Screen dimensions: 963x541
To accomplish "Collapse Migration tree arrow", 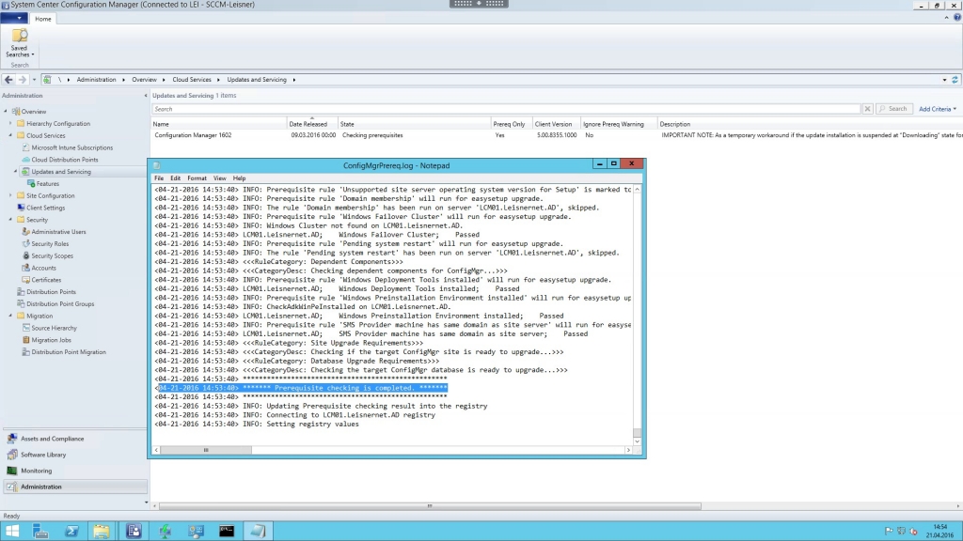I will [10, 316].
